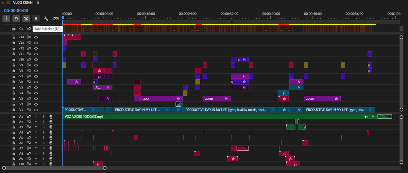Viewport: 408px width, 173px height.
Task: Hide video track V14 with eye
Action: coord(36,37)
